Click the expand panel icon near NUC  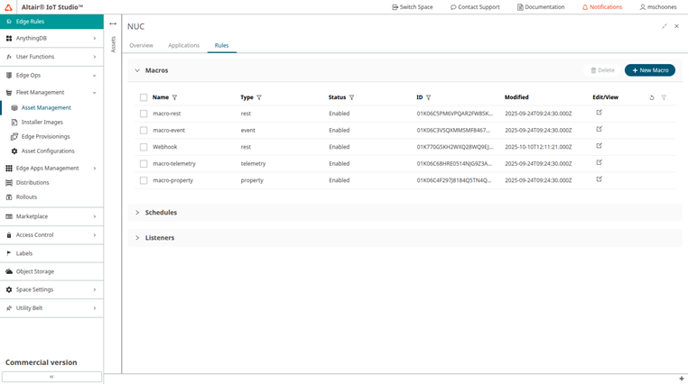pos(665,26)
